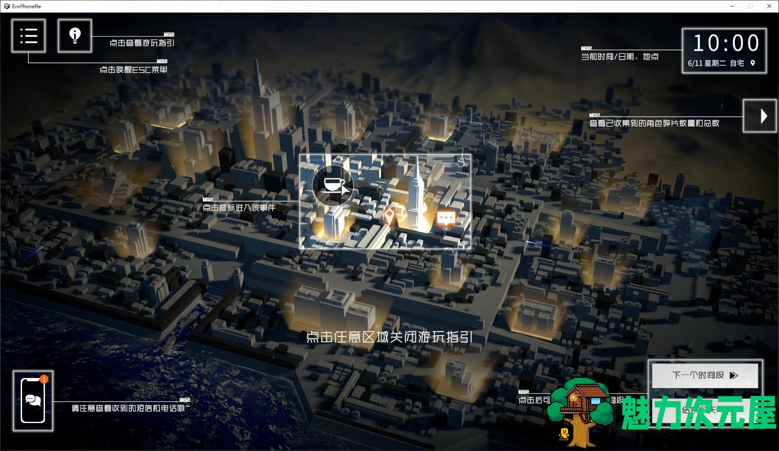Click the orange location pin marker
Viewport: 779px width, 451px height.
389,217
